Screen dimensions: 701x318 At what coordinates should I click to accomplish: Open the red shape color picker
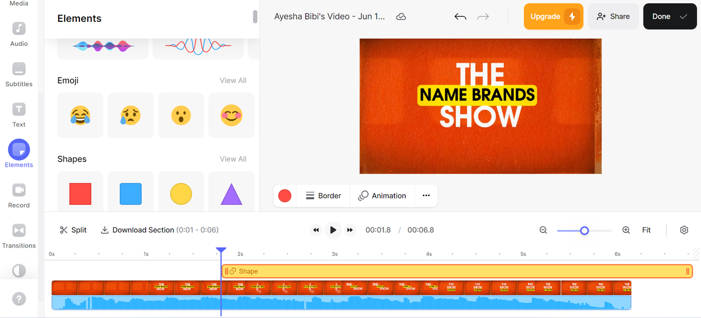[285, 196]
